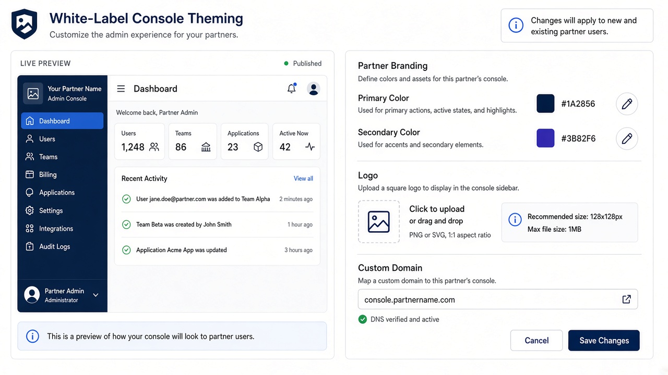Viewport: 668px width, 375px height.
Task: Click the partner logo placeholder in sidebar
Action: (33, 94)
